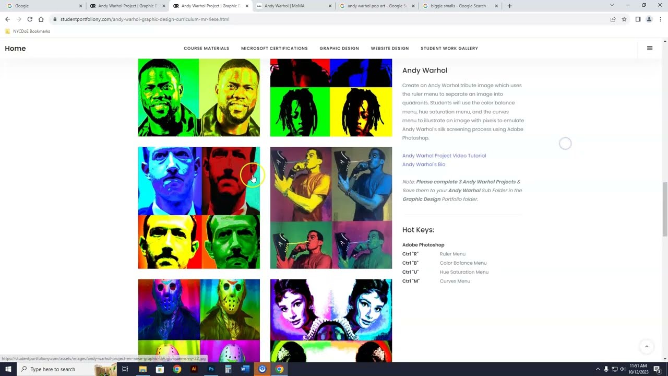Open the hockey mask pop art image
This screenshot has width=668, height=376.
199,321
